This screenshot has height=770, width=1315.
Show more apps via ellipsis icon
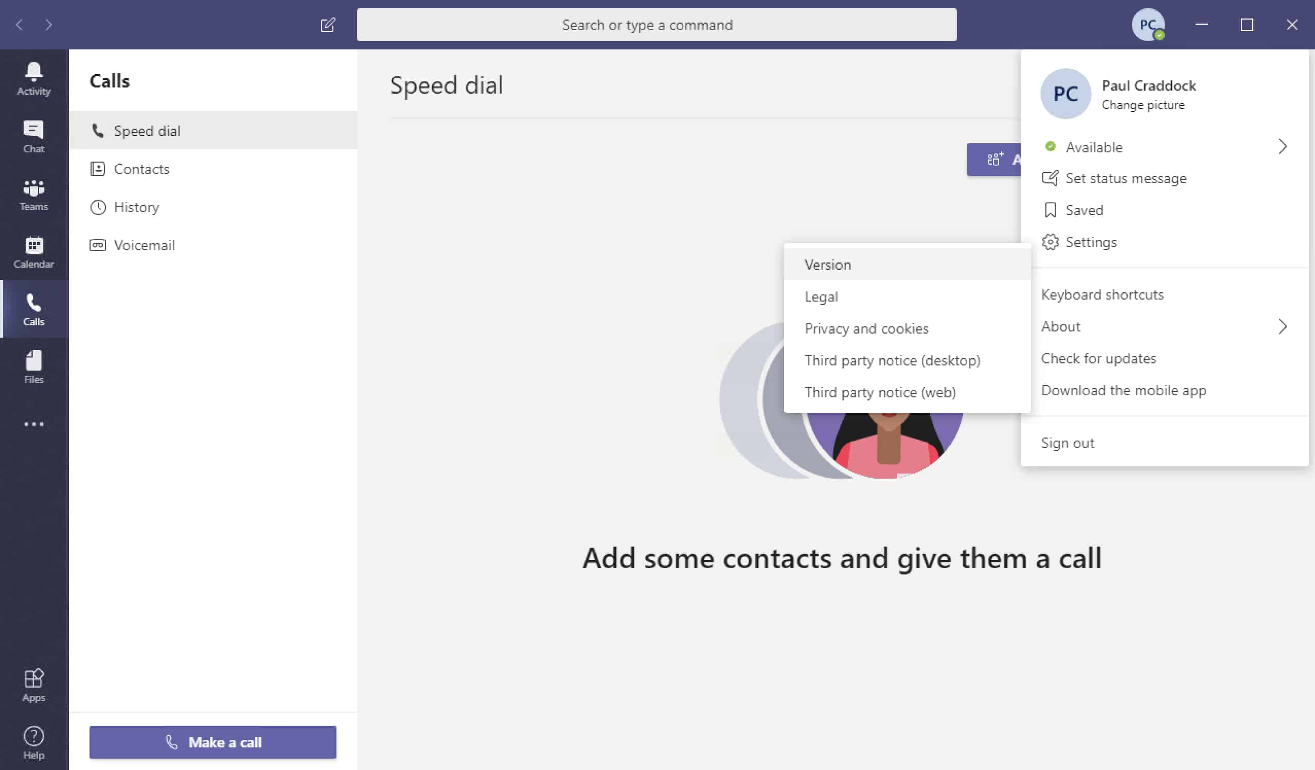pos(33,424)
